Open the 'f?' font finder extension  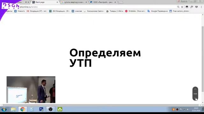click(x=192, y=7)
